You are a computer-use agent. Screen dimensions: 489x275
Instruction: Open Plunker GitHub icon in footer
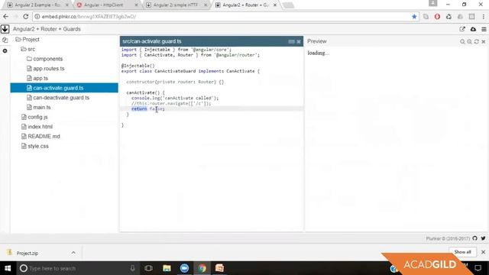coord(475,238)
